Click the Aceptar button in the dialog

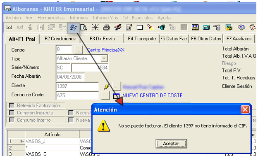click(x=171, y=144)
